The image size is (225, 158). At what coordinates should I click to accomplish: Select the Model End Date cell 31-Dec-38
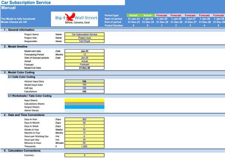84,68
